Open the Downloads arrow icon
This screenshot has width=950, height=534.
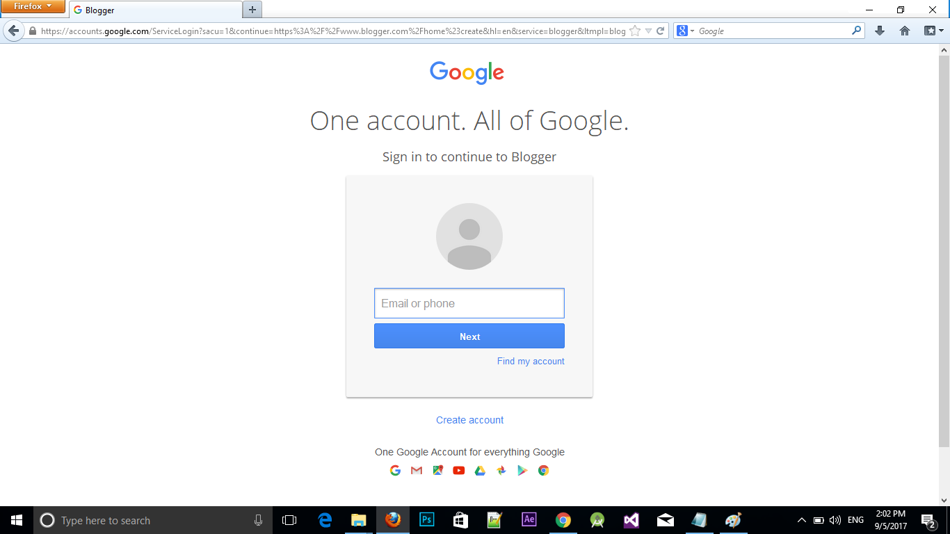880,31
